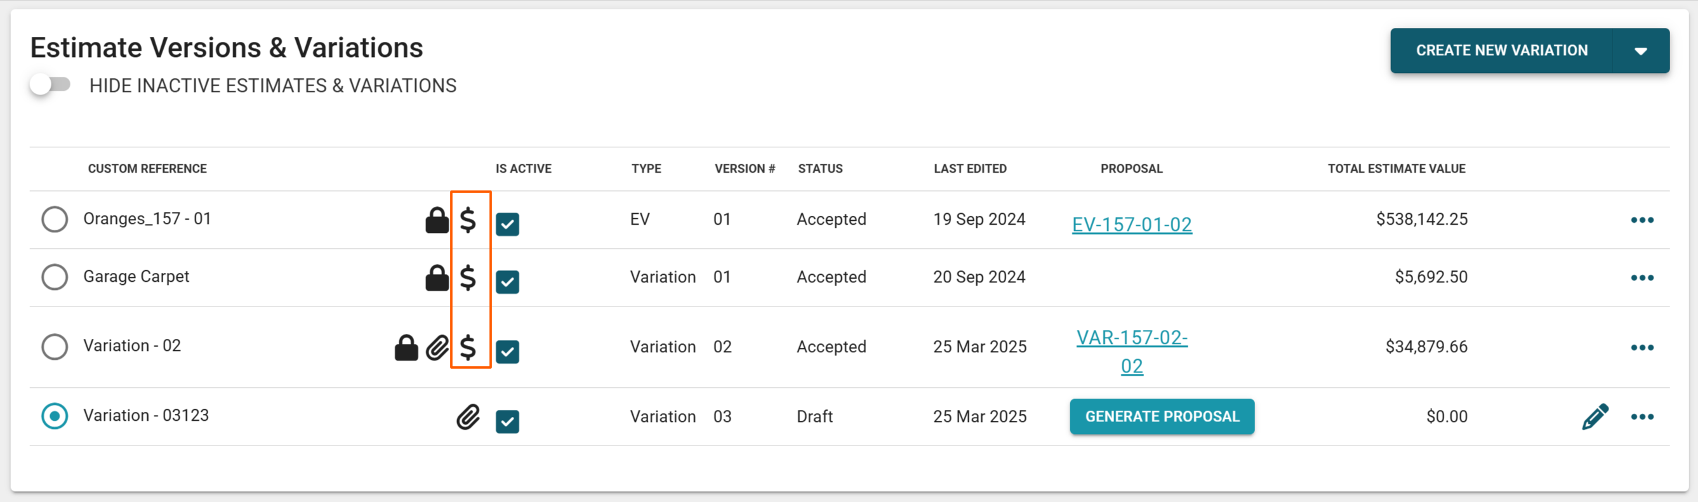Open the EV-157-01-02 proposal link
The image size is (1698, 502).
(x=1131, y=225)
